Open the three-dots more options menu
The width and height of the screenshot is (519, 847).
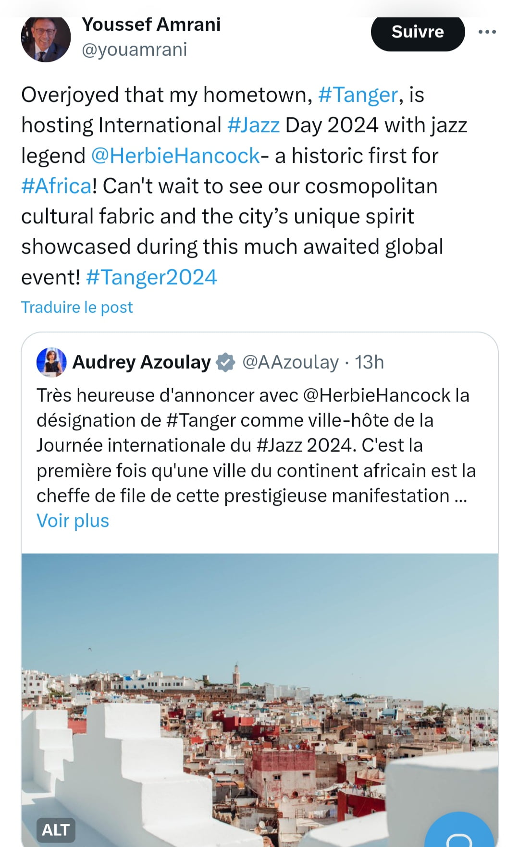click(487, 32)
